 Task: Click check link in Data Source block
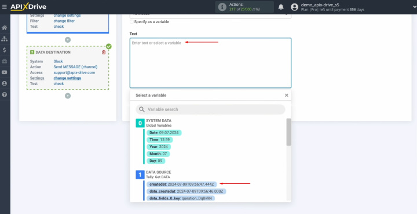[x=58, y=27]
